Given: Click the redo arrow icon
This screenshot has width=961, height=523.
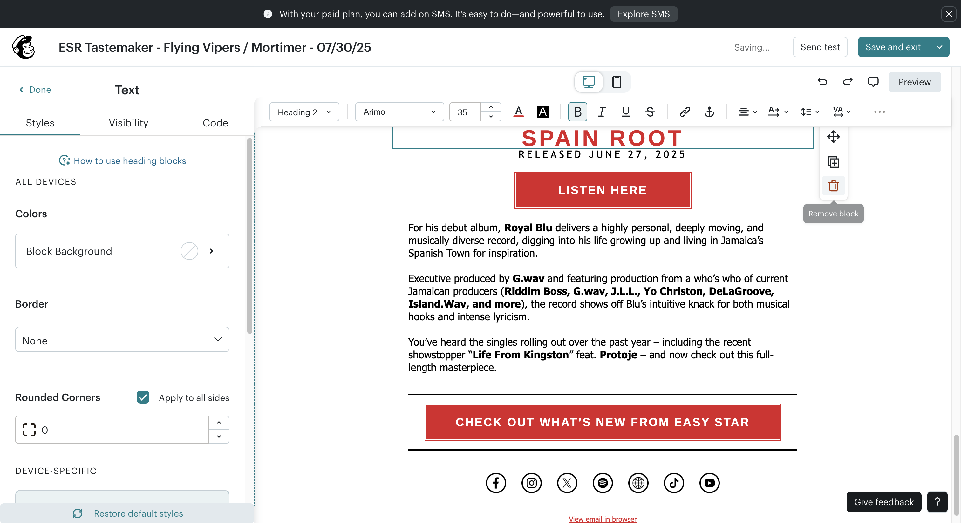Looking at the screenshot, I should pyautogui.click(x=848, y=82).
